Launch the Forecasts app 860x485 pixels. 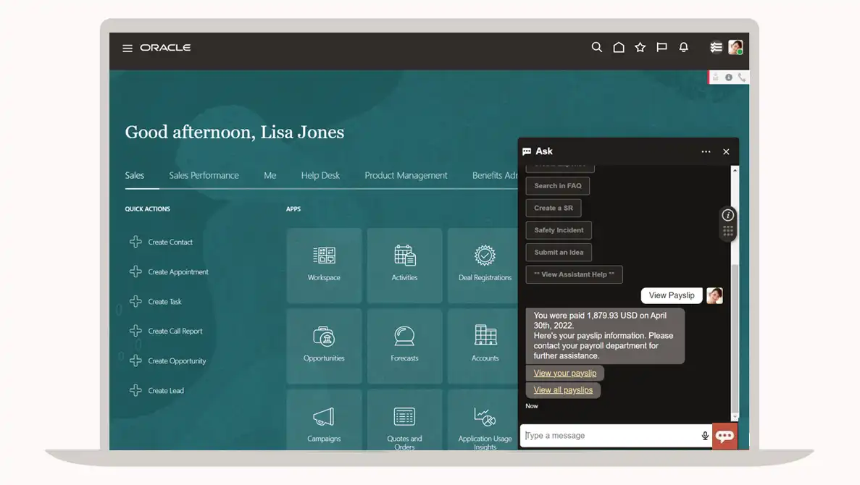point(404,345)
